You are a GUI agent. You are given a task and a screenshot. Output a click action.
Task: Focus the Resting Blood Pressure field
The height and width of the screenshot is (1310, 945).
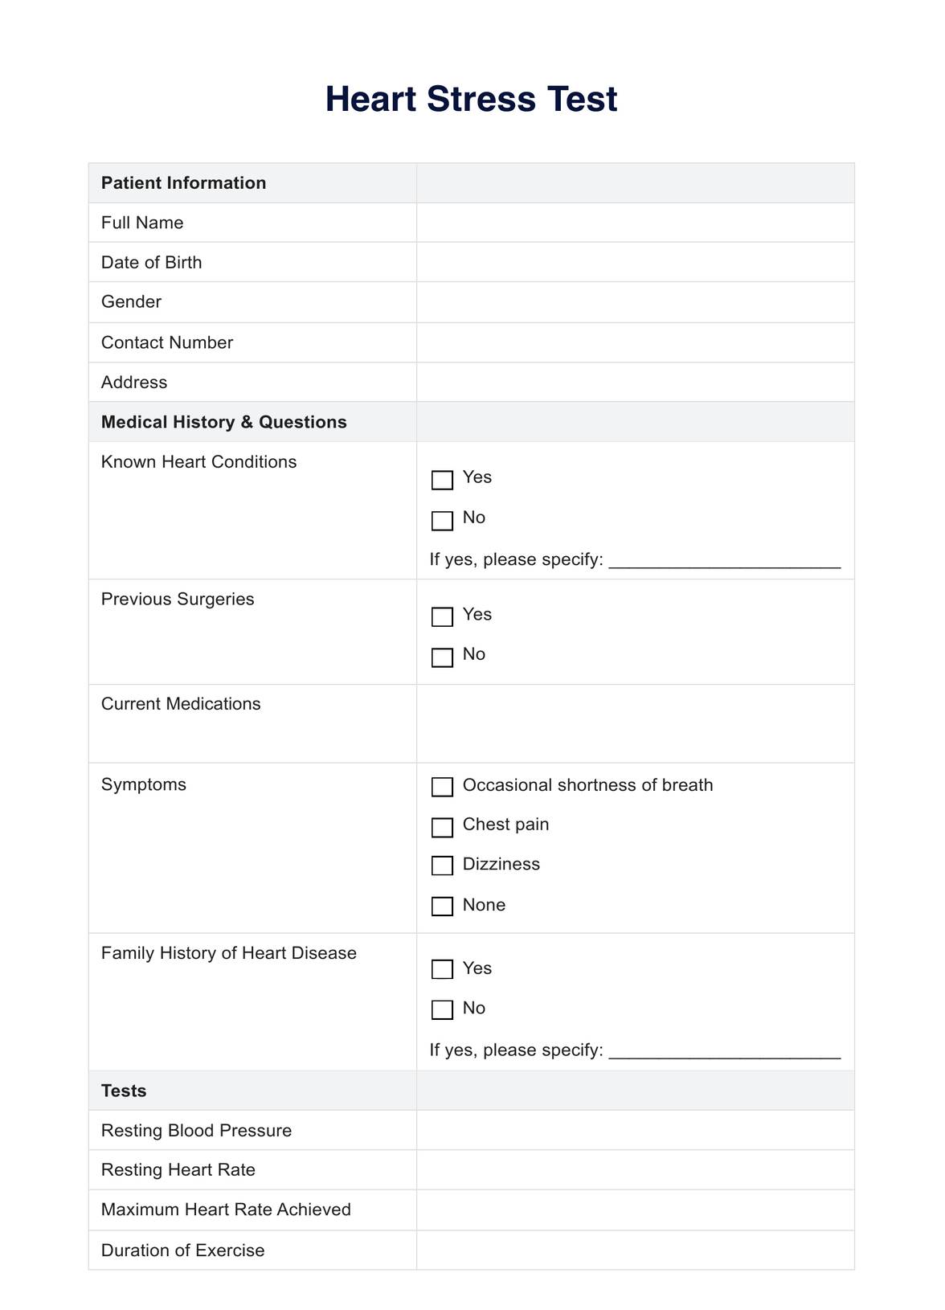[635, 1130]
